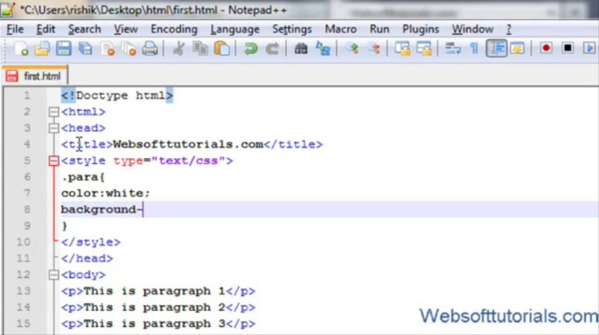Click line number 1 in the margin
This screenshot has width=599, height=335.
pos(26,95)
